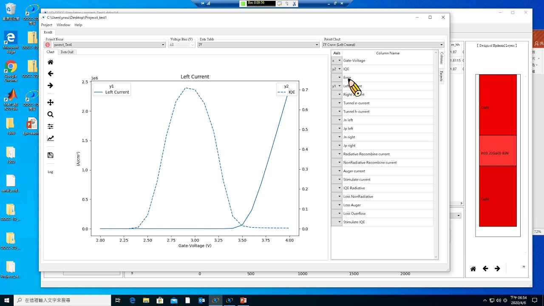544x306 pixels.
Task: Click the taskbar search box
Action: pos(62,300)
